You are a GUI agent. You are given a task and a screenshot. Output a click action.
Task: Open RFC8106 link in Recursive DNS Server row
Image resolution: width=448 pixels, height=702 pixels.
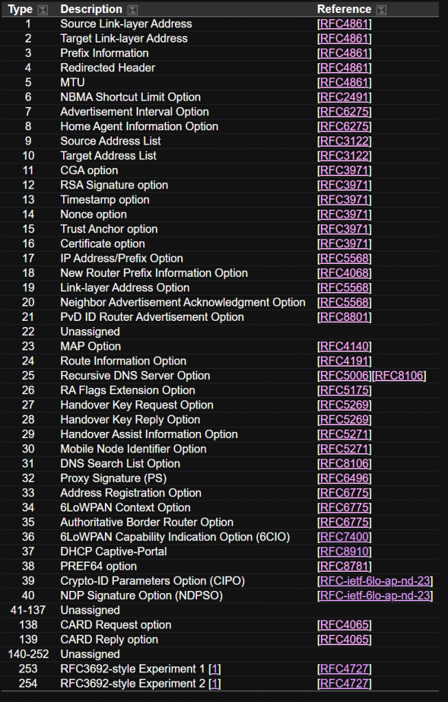click(399, 376)
